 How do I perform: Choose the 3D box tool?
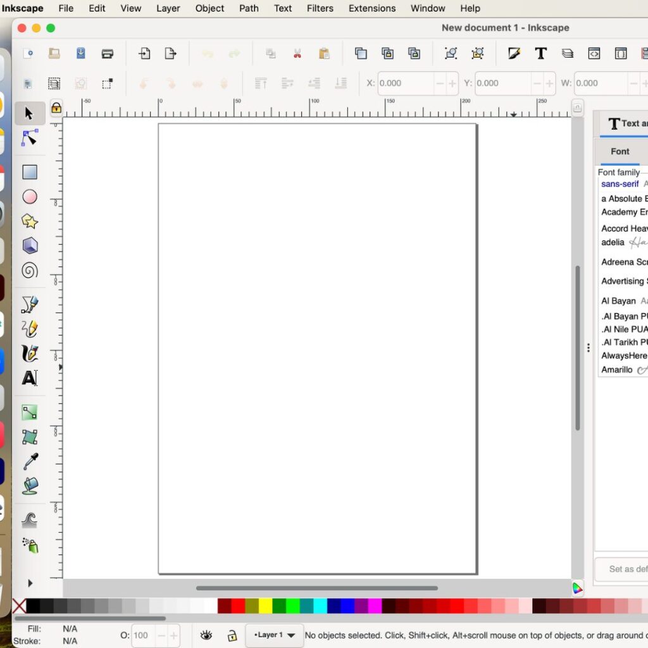29,246
